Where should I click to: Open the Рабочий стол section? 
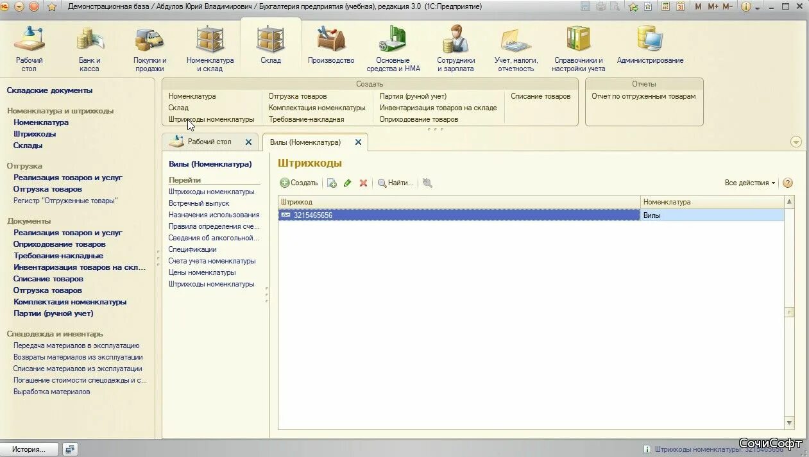(x=29, y=49)
